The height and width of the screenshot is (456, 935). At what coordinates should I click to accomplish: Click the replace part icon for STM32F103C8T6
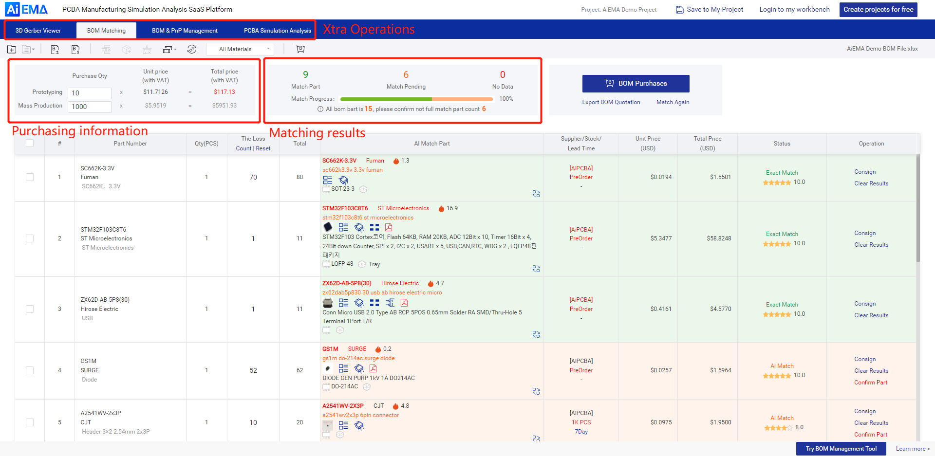(536, 269)
